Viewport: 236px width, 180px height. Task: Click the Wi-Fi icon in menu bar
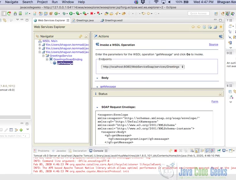[x=156, y=2]
